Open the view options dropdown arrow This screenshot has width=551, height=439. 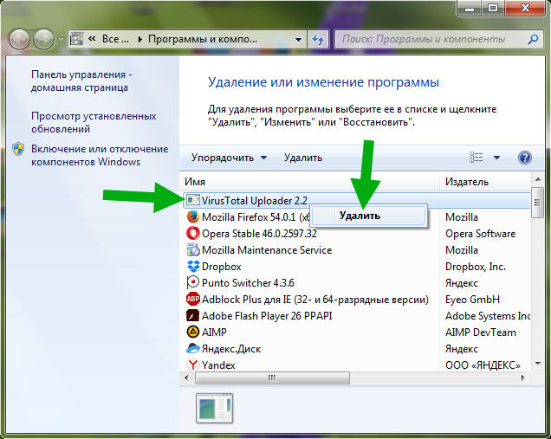click(x=496, y=158)
